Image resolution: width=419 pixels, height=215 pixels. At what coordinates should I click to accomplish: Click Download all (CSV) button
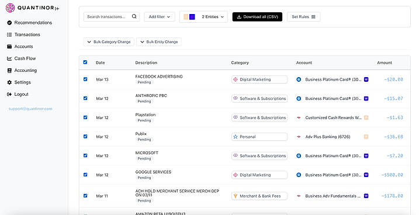pos(257,16)
